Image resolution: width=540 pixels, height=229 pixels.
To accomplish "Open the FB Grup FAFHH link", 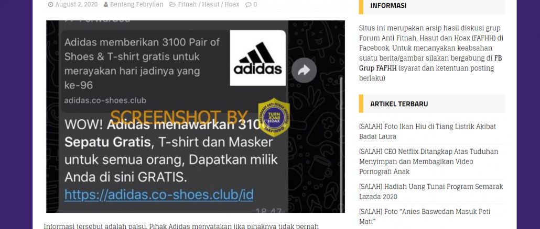I will [x=430, y=63].
